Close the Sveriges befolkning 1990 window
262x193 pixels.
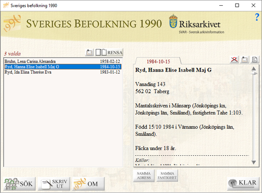click(253, 5)
